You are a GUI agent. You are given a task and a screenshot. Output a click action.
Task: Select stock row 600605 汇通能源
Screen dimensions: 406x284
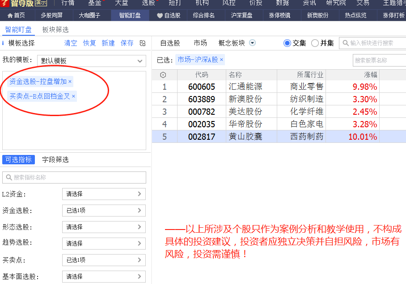[x=279, y=87]
